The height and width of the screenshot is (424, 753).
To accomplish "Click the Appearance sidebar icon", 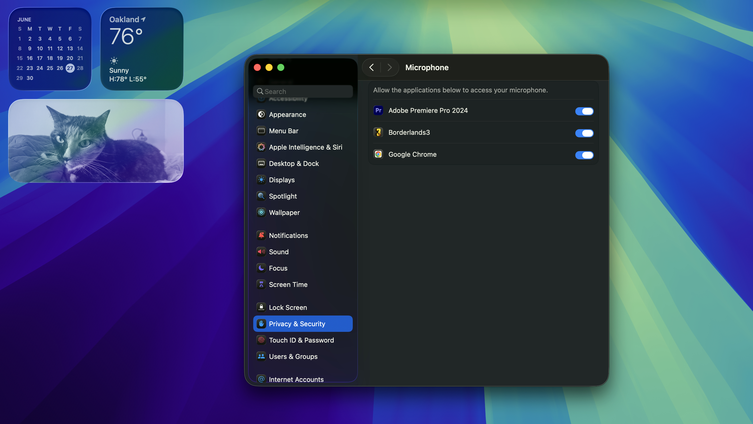I will coord(261,114).
